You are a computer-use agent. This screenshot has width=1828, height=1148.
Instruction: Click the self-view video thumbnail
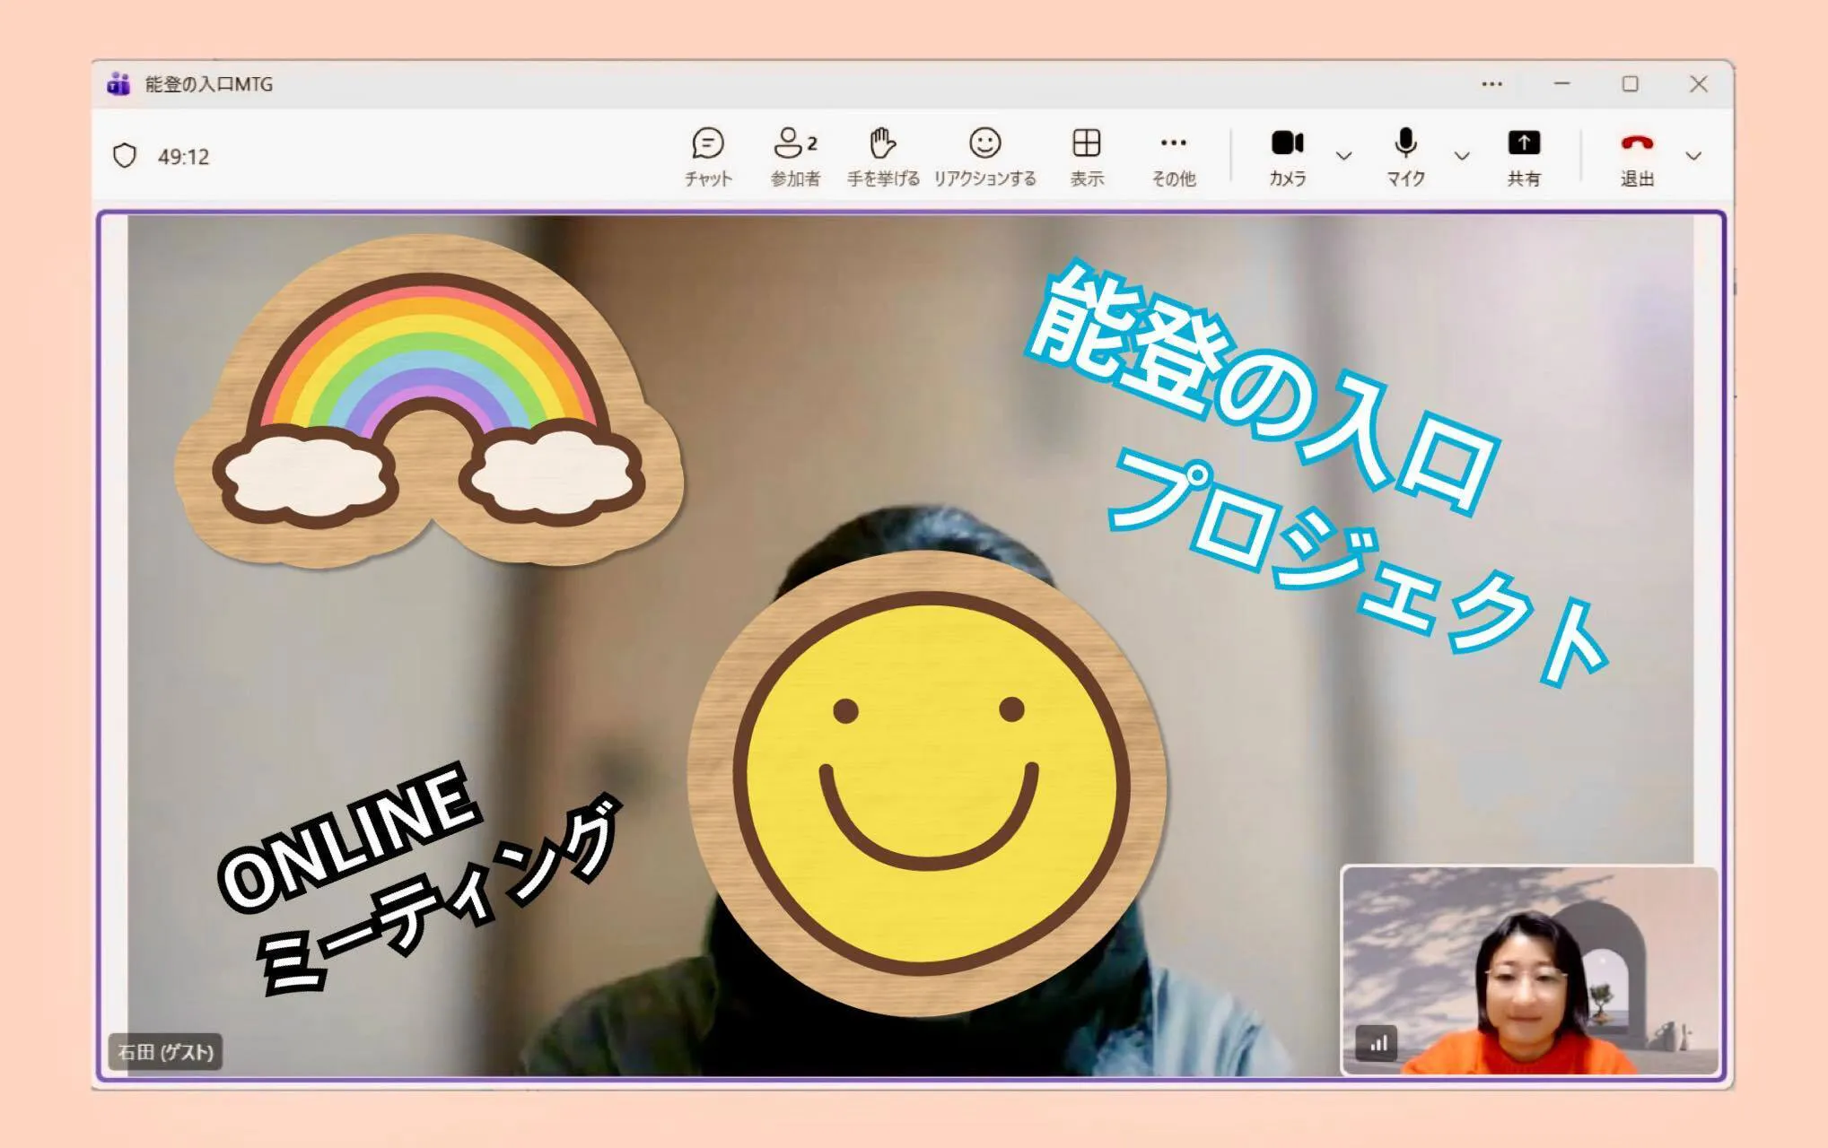[x=1528, y=969]
